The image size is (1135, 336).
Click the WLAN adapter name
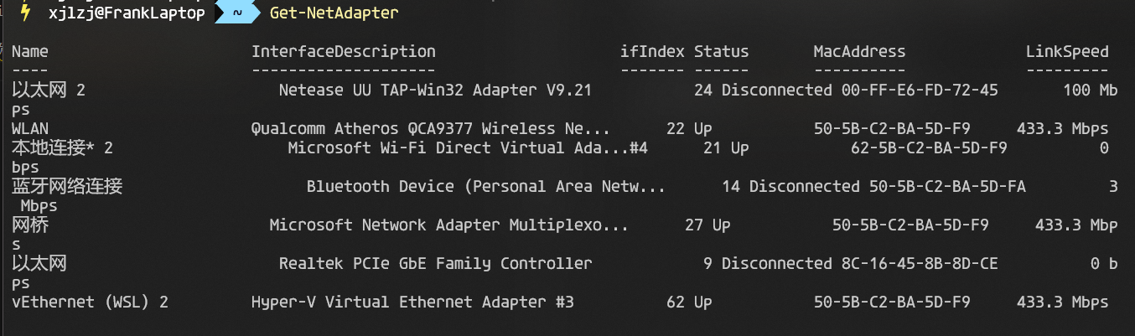point(30,129)
